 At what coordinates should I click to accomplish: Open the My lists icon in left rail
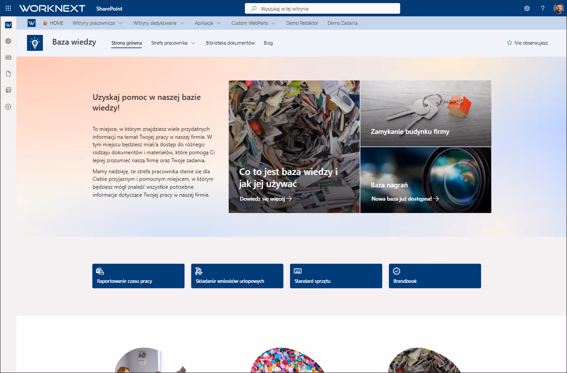pyautogui.click(x=8, y=90)
